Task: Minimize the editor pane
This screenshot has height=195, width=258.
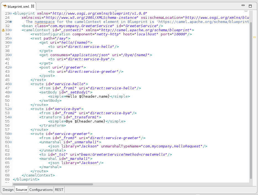Action: click(x=243, y=6)
